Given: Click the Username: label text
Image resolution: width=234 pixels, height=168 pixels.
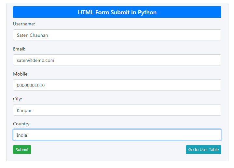Looking at the screenshot, I should click(x=24, y=24).
